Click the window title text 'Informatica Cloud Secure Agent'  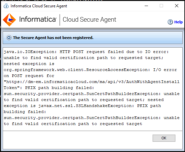coord(39,6)
